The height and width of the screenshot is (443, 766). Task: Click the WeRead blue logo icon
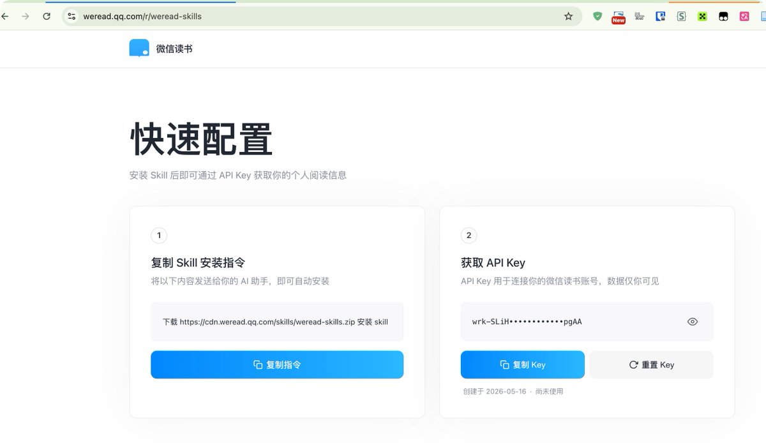tap(139, 49)
